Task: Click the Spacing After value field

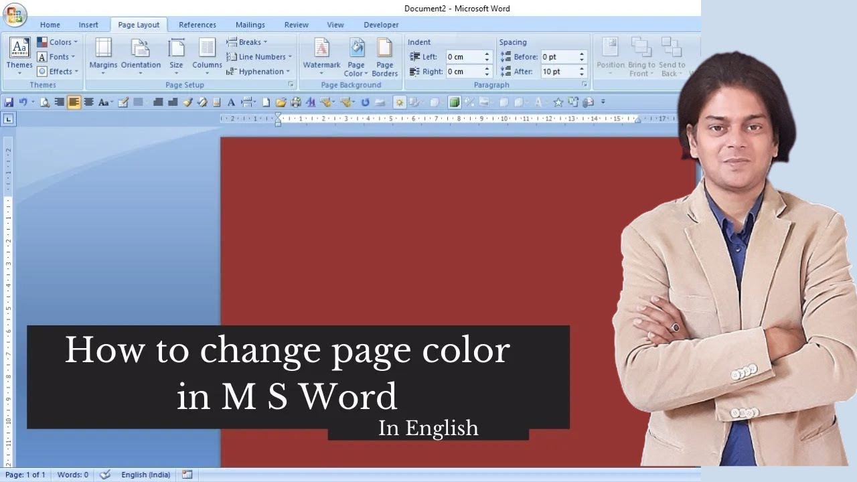Action: (559, 72)
